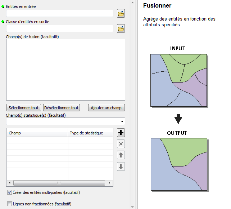Select the Champ column header
231x209 pixels.
tap(37, 133)
